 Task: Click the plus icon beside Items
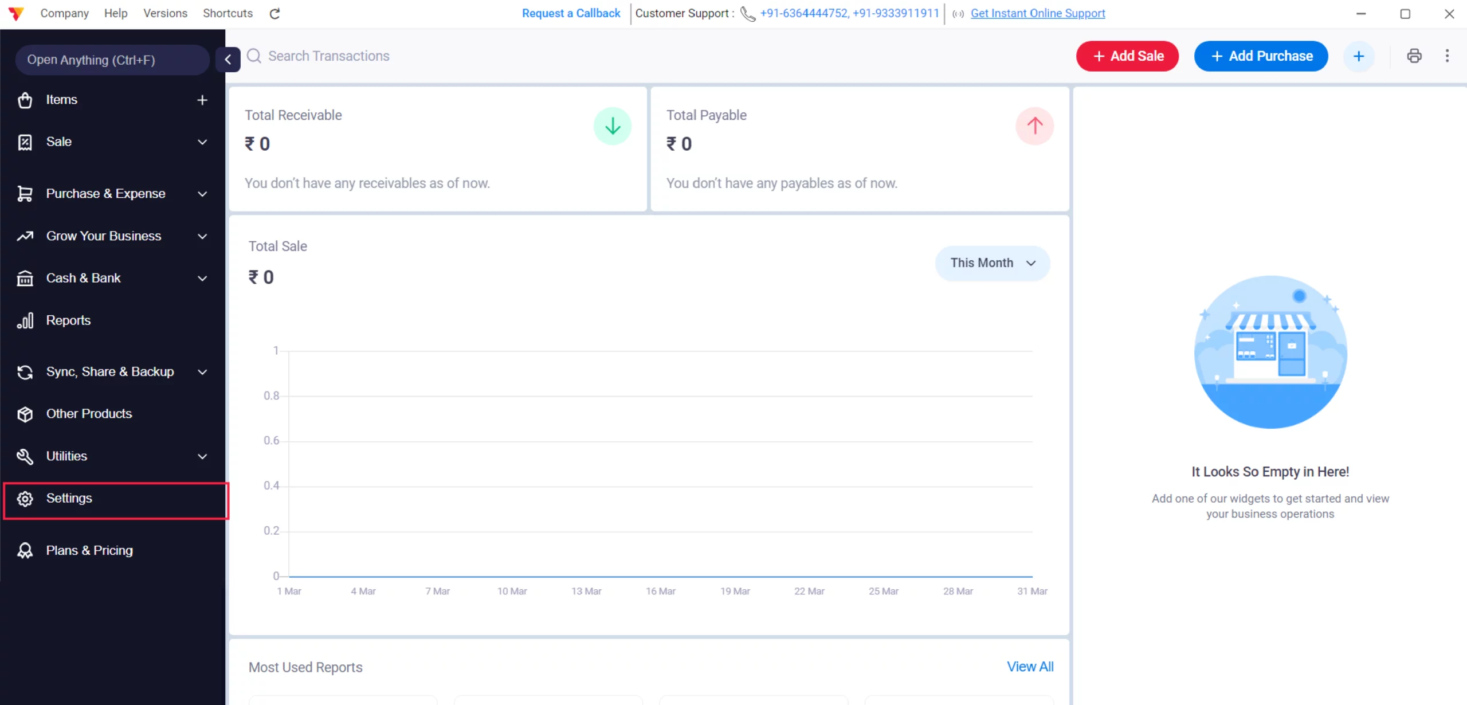tap(202, 100)
